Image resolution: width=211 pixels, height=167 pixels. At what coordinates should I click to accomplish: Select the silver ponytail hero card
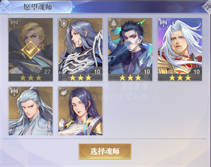(31, 111)
